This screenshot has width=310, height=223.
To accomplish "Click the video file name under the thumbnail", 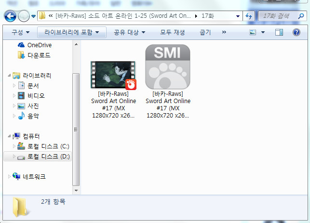I will point(113,105).
